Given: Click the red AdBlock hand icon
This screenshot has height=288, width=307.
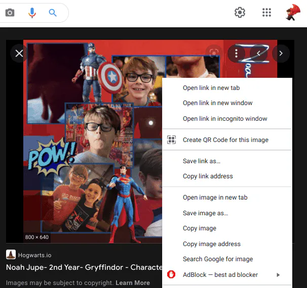Looking at the screenshot, I should click(x=171, y=274).
